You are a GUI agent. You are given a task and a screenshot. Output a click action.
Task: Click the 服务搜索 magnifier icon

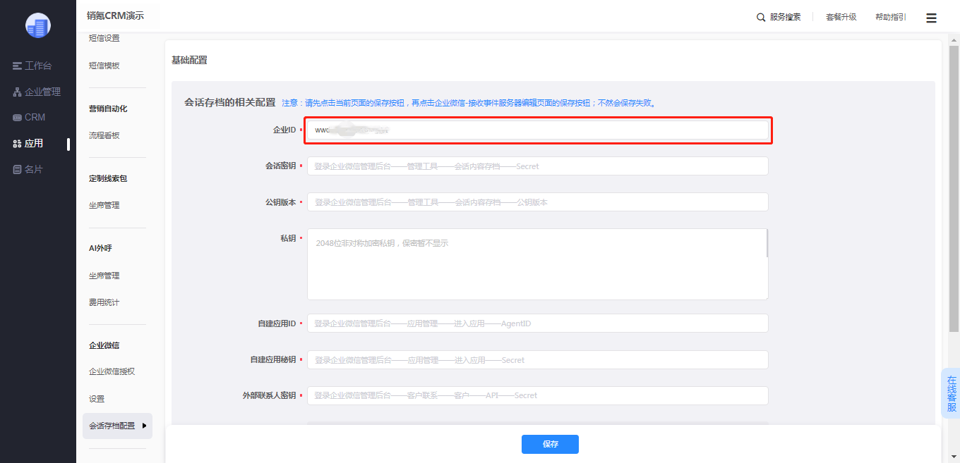click(x=761, y=17)
